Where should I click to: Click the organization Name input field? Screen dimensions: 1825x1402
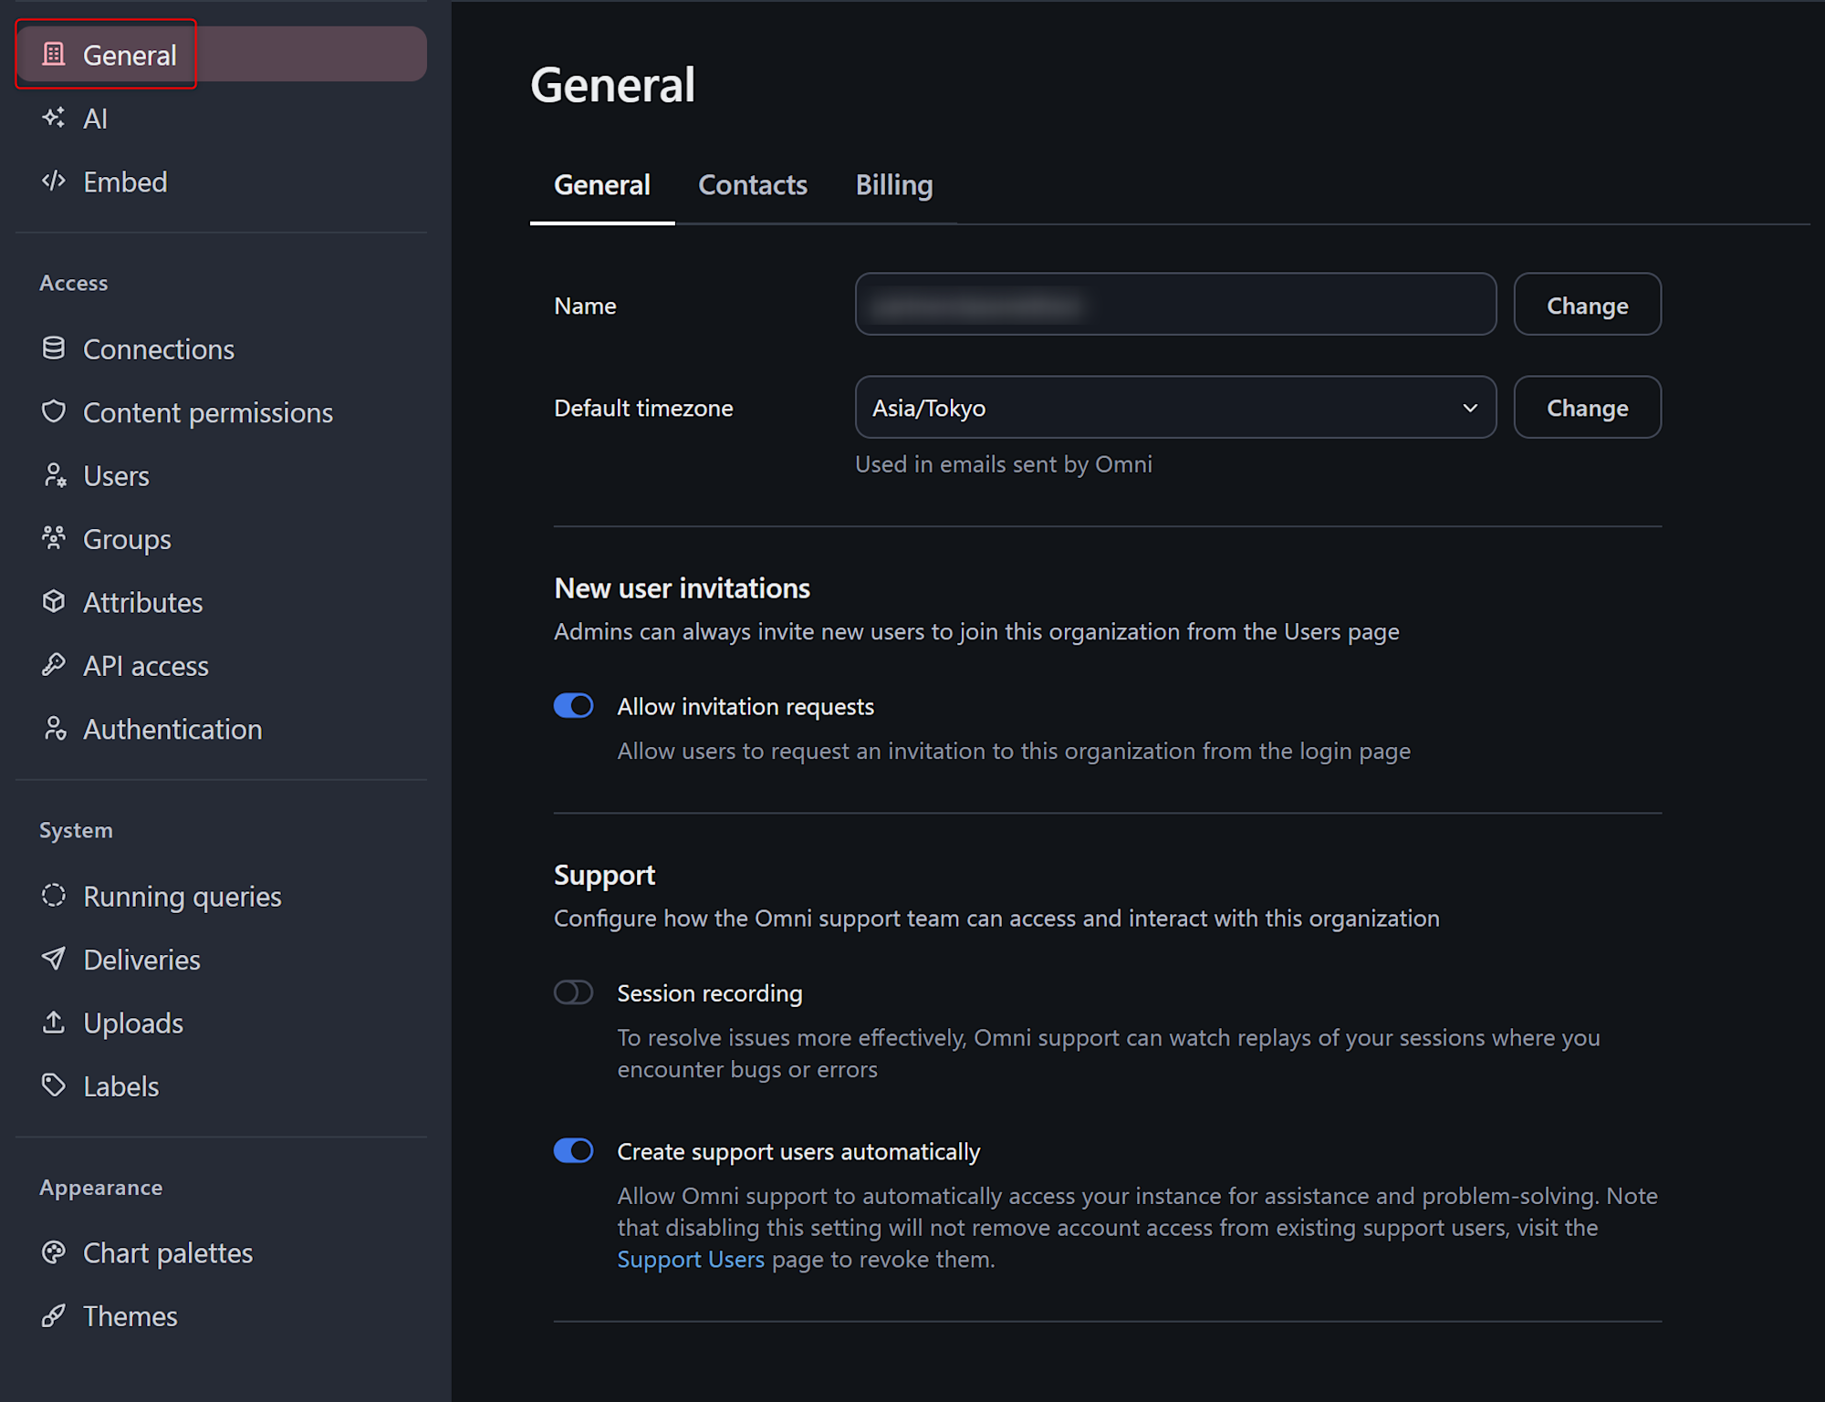pyautogui.click(x=1174, y=306)
